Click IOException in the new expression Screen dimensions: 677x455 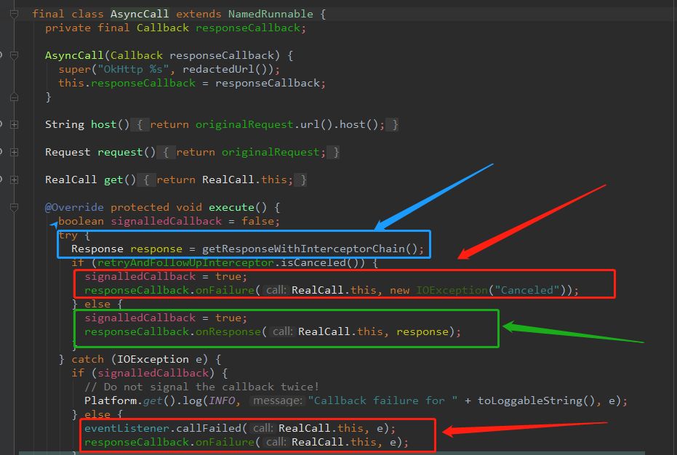pos(452,291)
